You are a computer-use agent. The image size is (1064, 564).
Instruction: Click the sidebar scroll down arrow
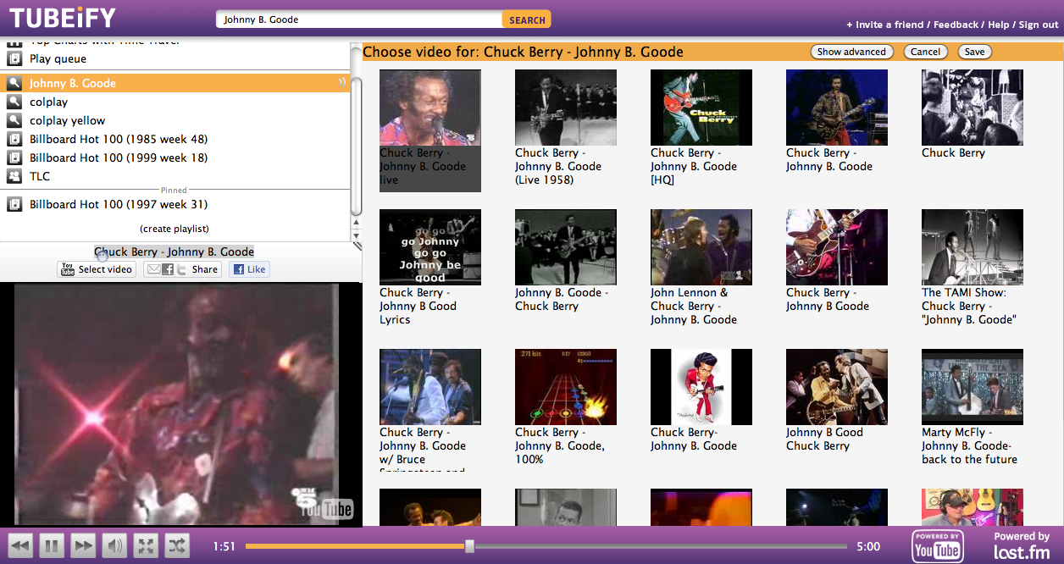coord(356,235)
